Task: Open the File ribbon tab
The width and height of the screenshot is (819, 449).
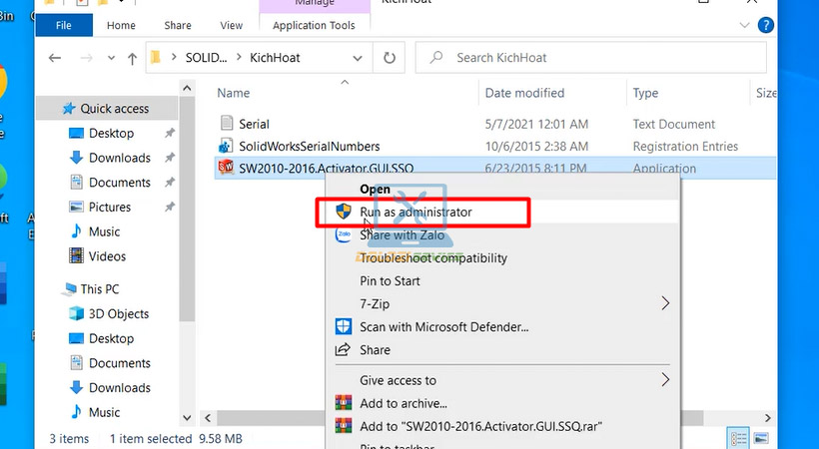Action: coord(64,25)
